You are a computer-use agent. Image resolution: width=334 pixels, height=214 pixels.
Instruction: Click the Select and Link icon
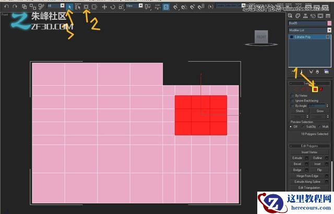[x=25, y=7]
